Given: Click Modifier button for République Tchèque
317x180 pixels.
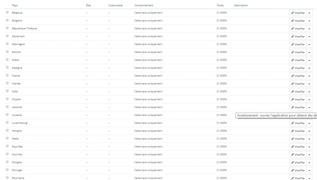Looking at the screenshot, I should point(298,29).
